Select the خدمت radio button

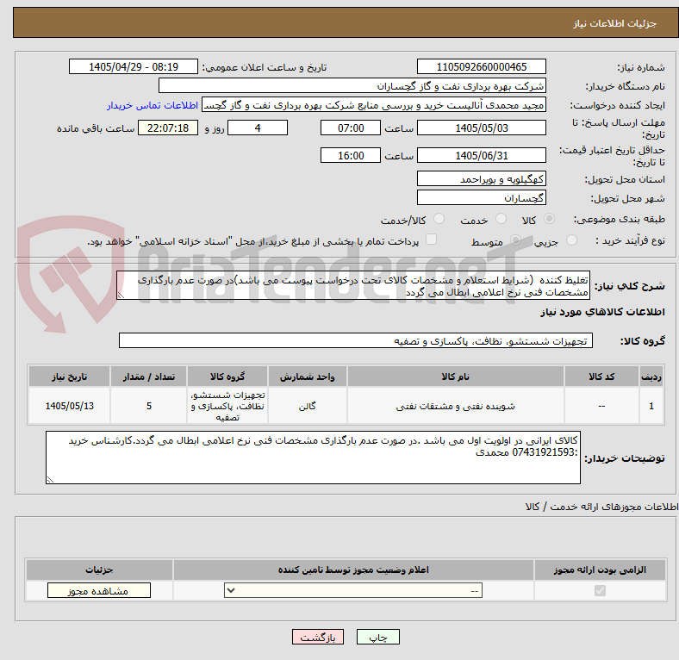coord(501,219)
